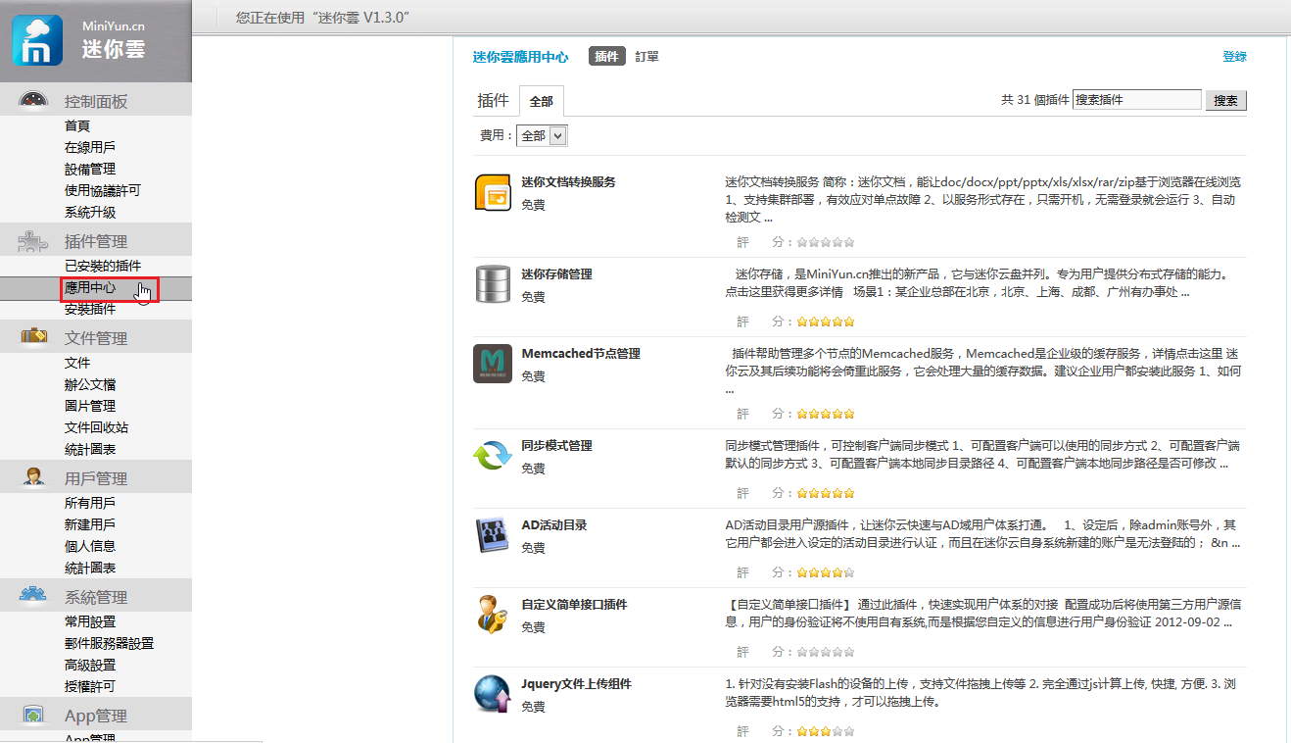Screen dimensions: 1291x743
Task: Open 系統升級 in the sidebar
Action: [x=90, y=212]
